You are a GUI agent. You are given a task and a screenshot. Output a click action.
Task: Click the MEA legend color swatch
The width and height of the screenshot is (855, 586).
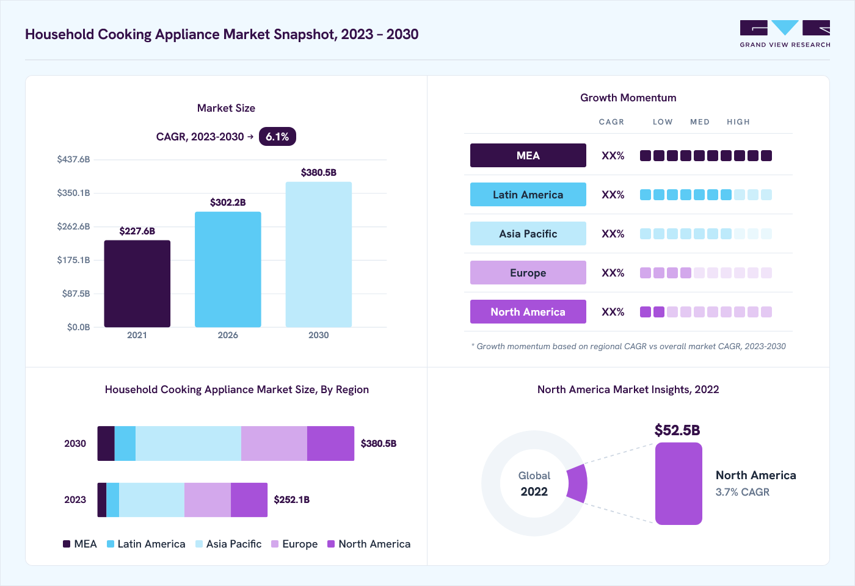pos(67,544)
